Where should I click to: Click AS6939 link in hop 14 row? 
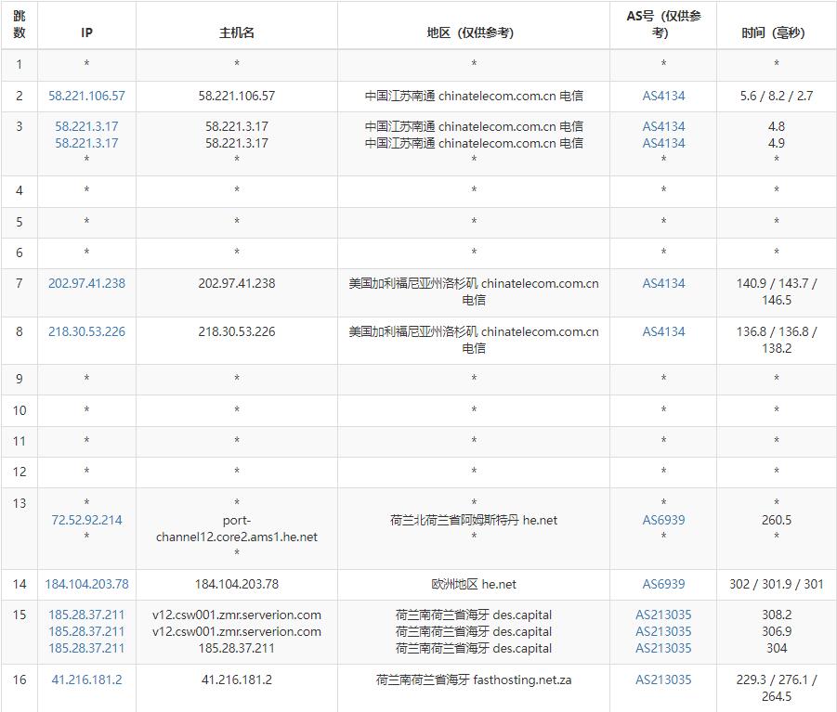click(x=663, y=584)
